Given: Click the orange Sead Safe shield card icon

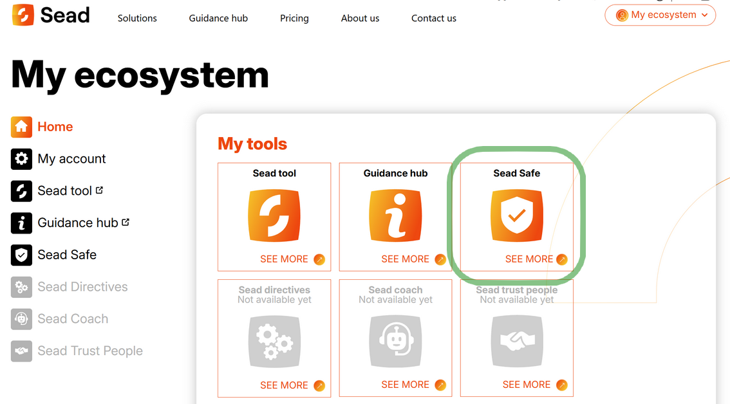Looking at the screenshot, I should [517, 216].
